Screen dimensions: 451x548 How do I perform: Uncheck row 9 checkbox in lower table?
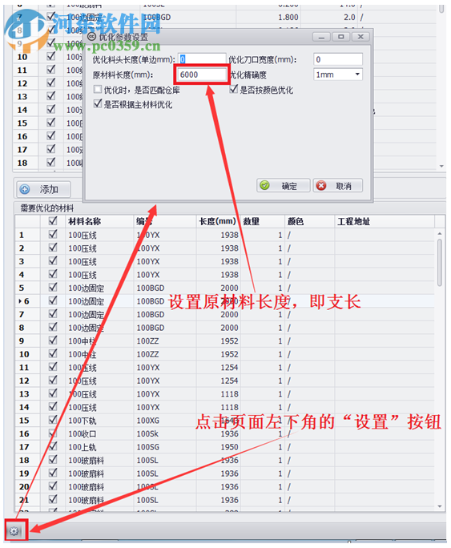coord(53,340)
